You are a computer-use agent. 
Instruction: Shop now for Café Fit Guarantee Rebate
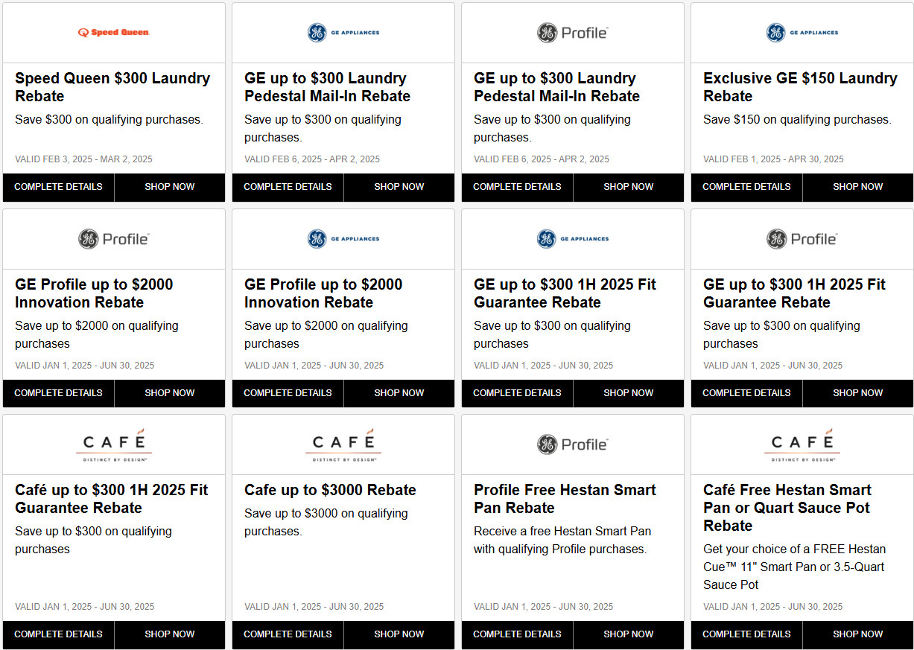click(x=170, y=634)
